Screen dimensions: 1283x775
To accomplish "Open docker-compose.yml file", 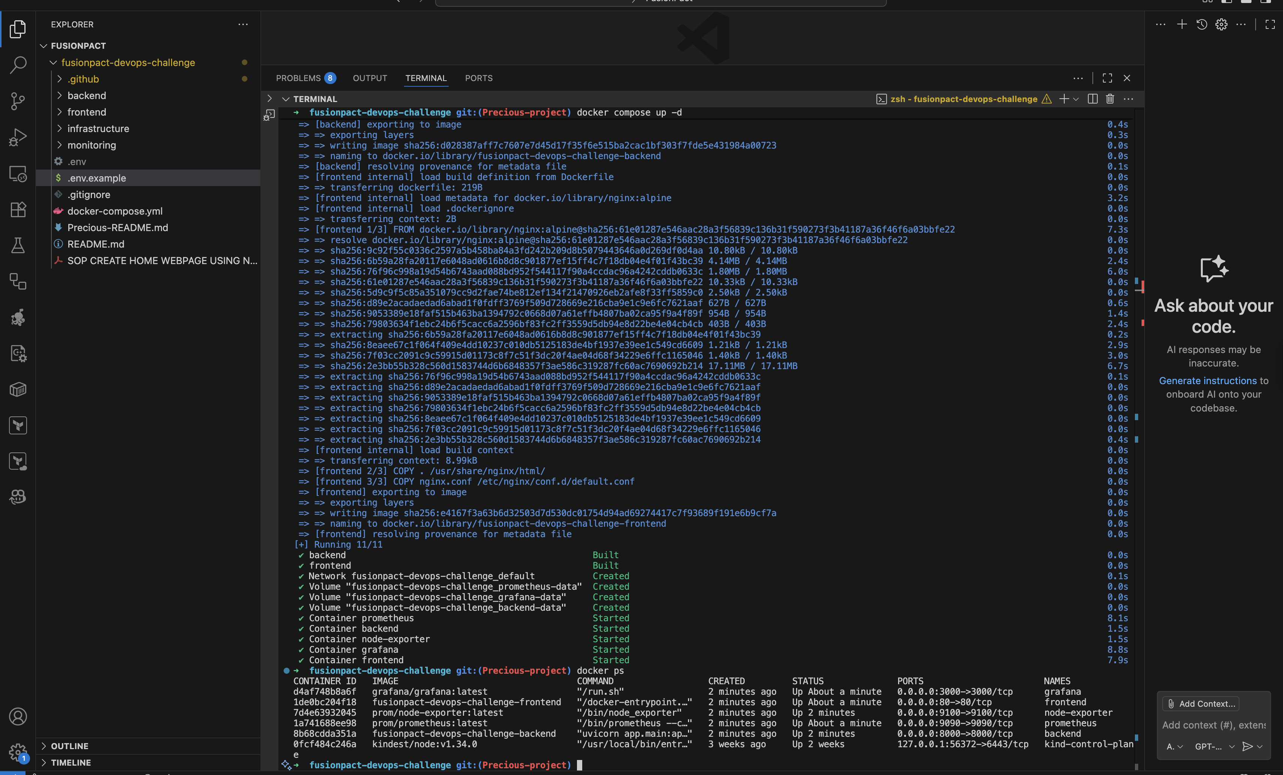I will [x=114, y=211].
